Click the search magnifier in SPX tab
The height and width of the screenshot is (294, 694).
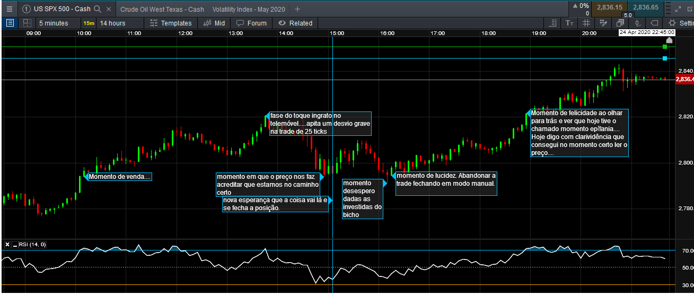[97, 9]
